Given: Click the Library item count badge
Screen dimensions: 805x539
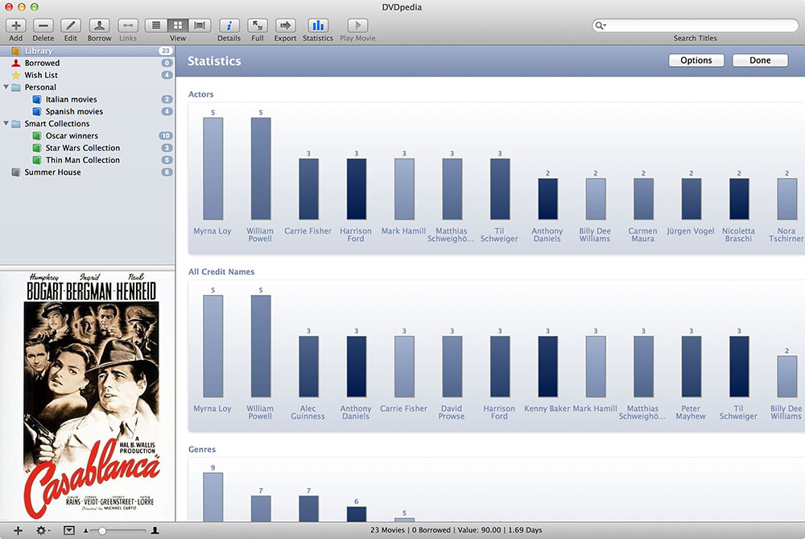Looking at the screenshot, I should tap(165, 51).
